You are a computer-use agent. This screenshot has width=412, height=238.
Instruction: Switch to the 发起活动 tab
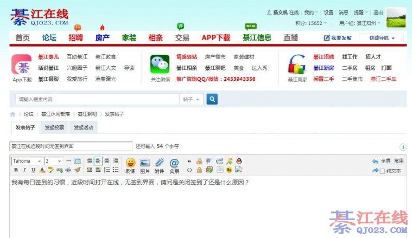pyautogui.click(x=84, y=128)
